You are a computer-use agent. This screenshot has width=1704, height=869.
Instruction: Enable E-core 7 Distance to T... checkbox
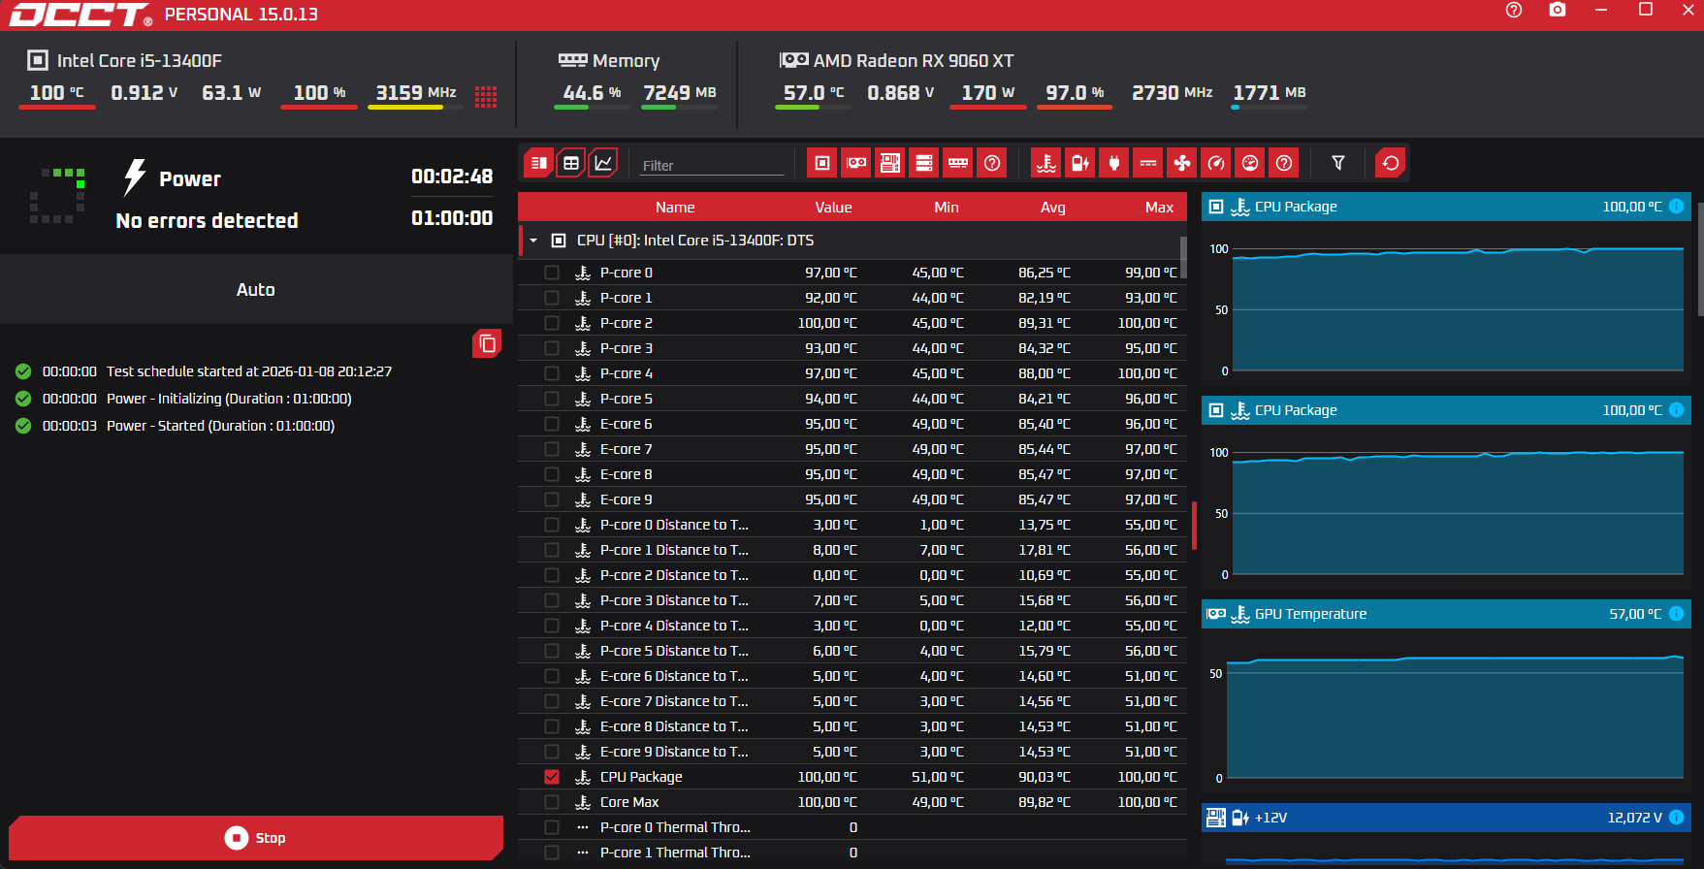pos(552,701)
